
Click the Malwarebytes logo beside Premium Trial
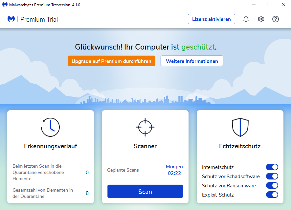tap(11, 19)
